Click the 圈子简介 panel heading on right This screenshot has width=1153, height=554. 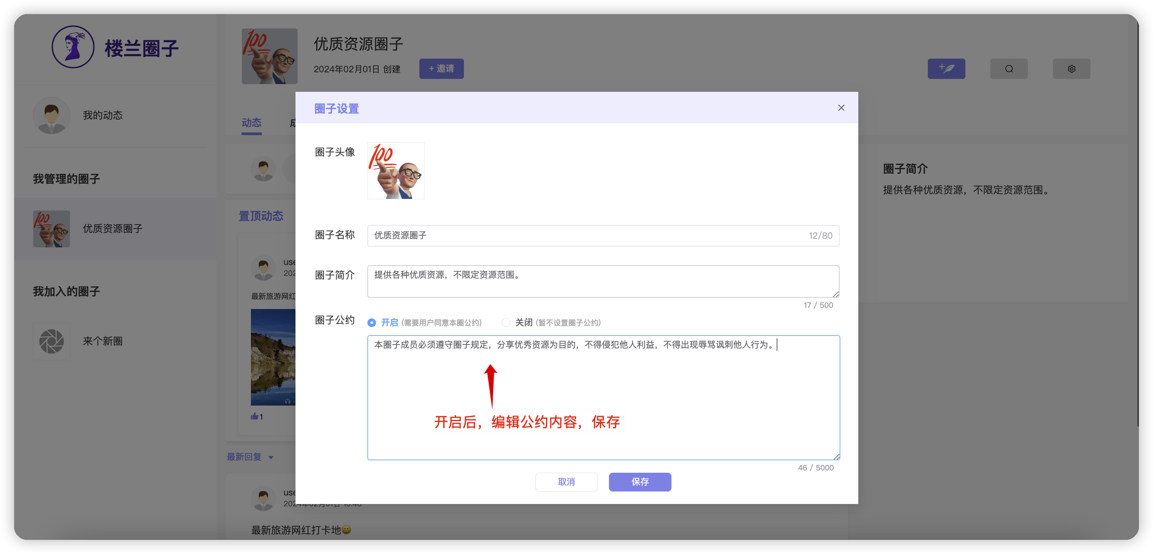(906, 169)
